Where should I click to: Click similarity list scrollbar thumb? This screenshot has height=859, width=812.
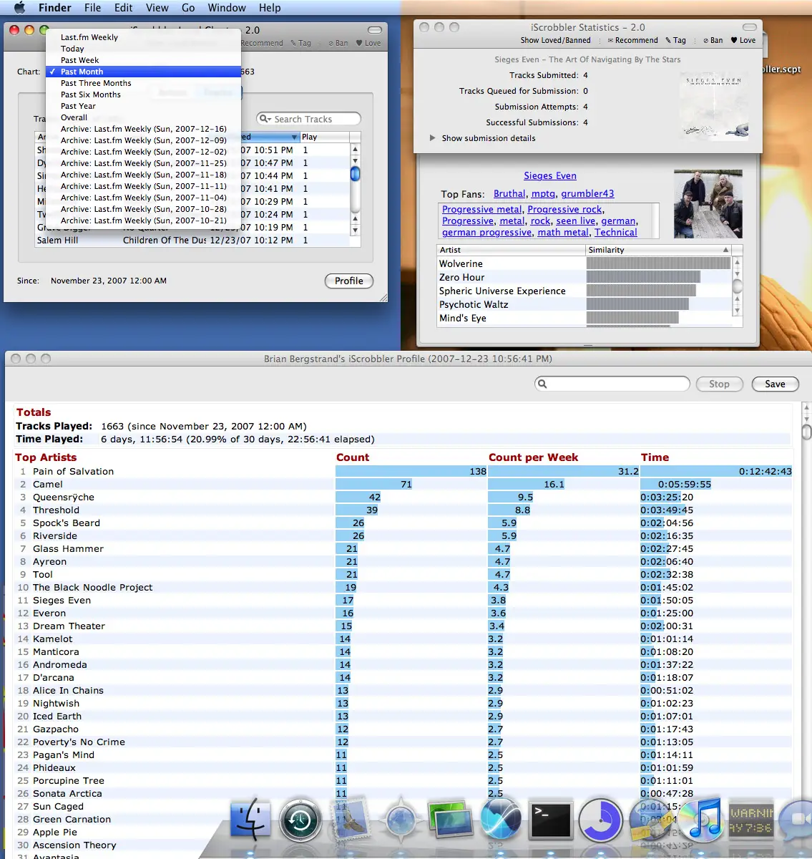point(737,286)
